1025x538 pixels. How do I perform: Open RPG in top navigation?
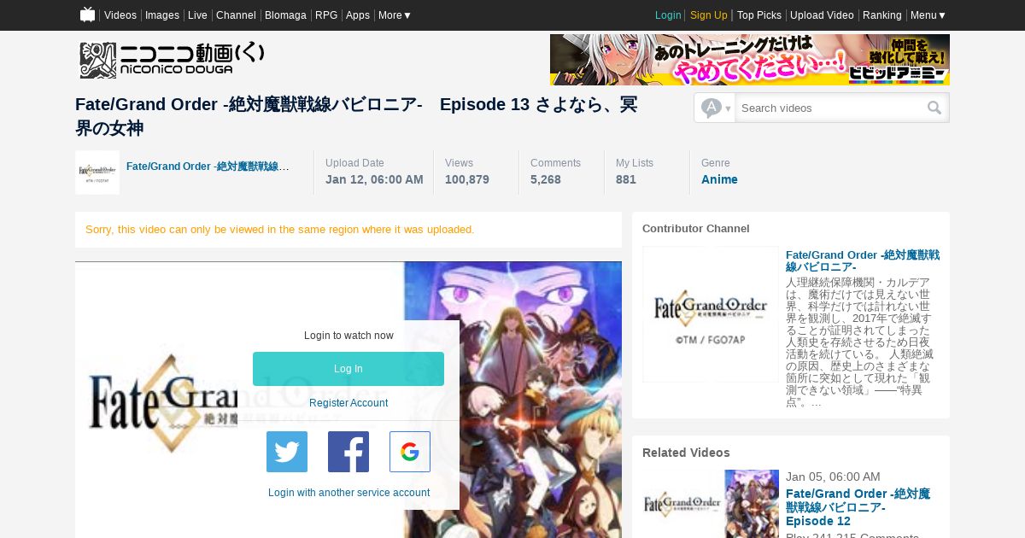326,15
